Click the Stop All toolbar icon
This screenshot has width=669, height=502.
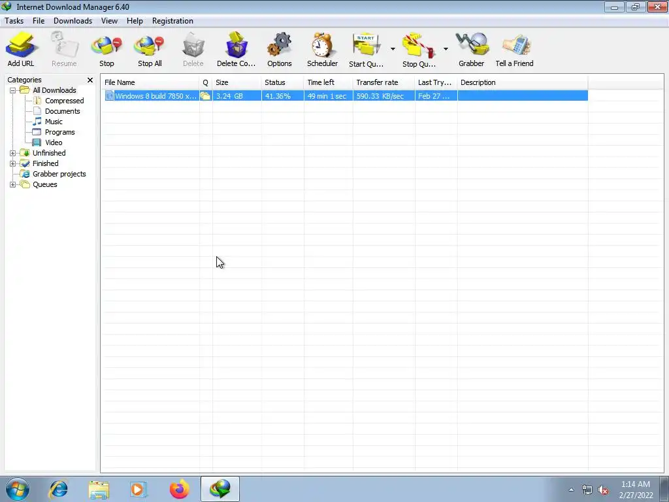point(150,46)
